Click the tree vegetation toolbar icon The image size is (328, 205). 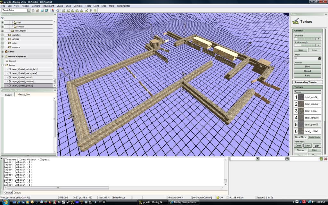click(x=95, y=10)
